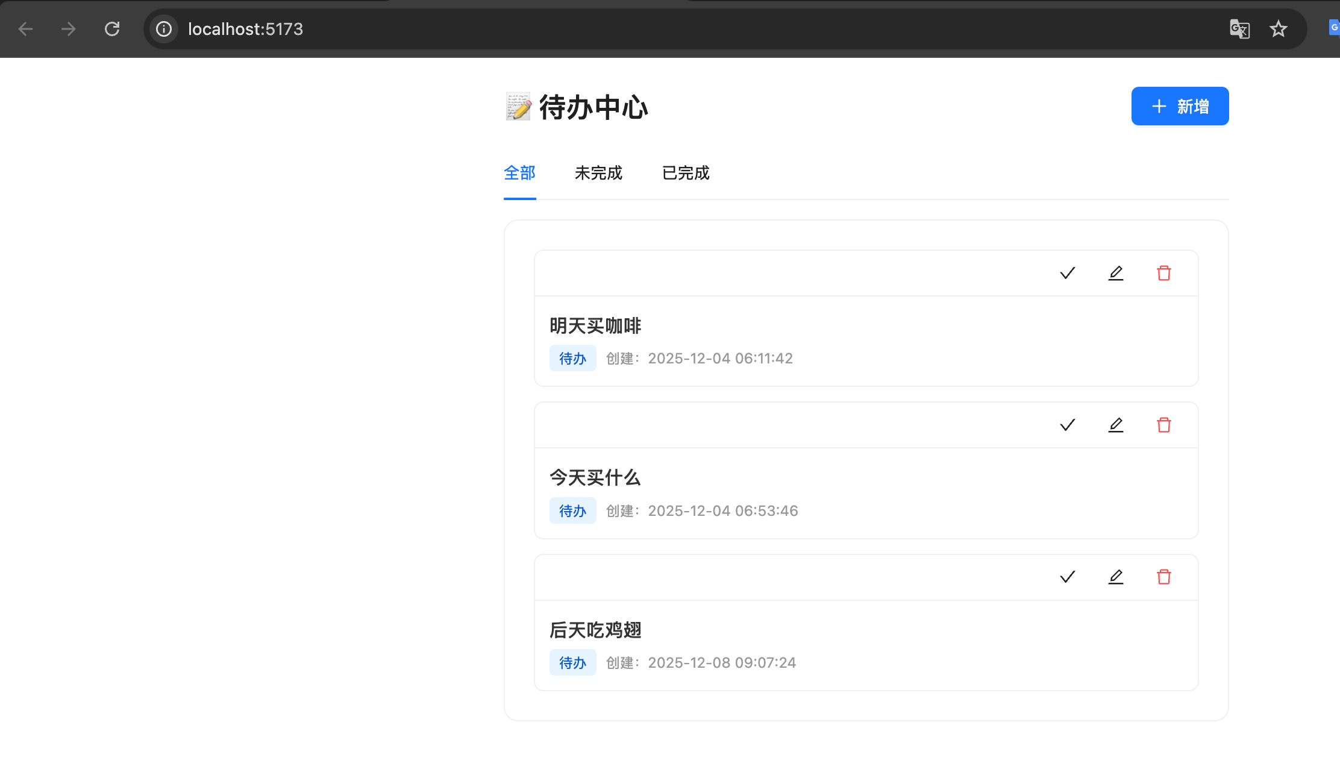Switch to the 未完成 tab
Screen dimensions: 1340x769
coord(598,173)
